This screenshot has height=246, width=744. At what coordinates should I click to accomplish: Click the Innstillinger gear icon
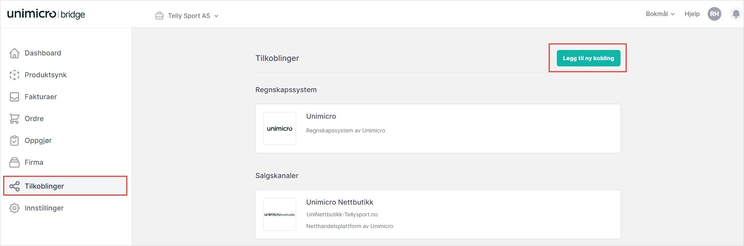(14, 208)
